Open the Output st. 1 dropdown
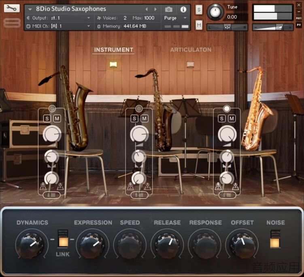304x277 pixels. tap(58, 18)
